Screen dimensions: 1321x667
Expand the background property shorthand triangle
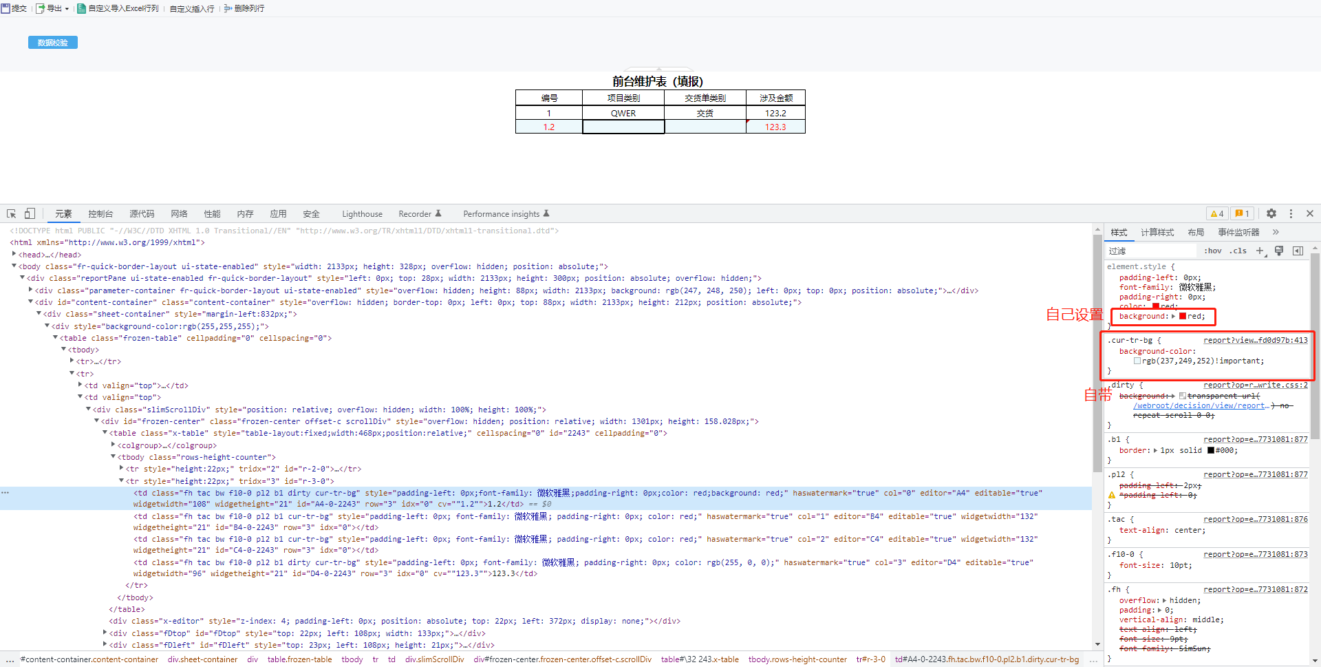1174,317
